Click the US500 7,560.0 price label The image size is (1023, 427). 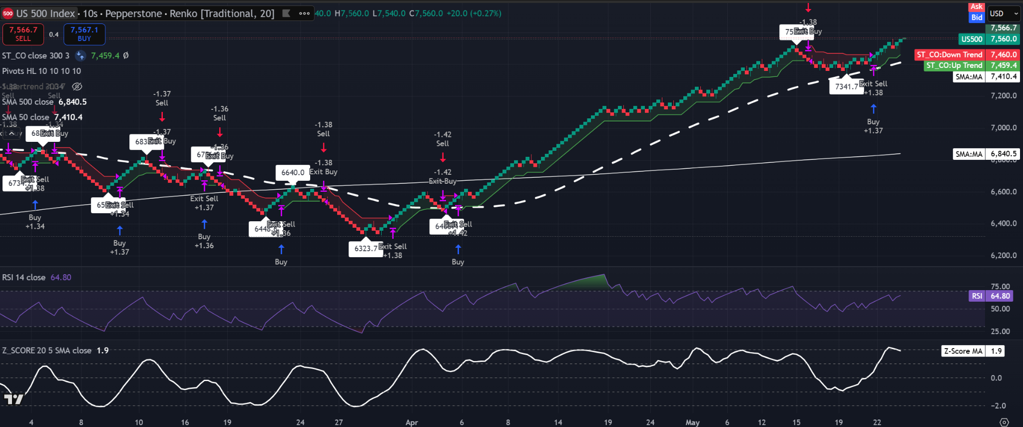coord(989,39)
